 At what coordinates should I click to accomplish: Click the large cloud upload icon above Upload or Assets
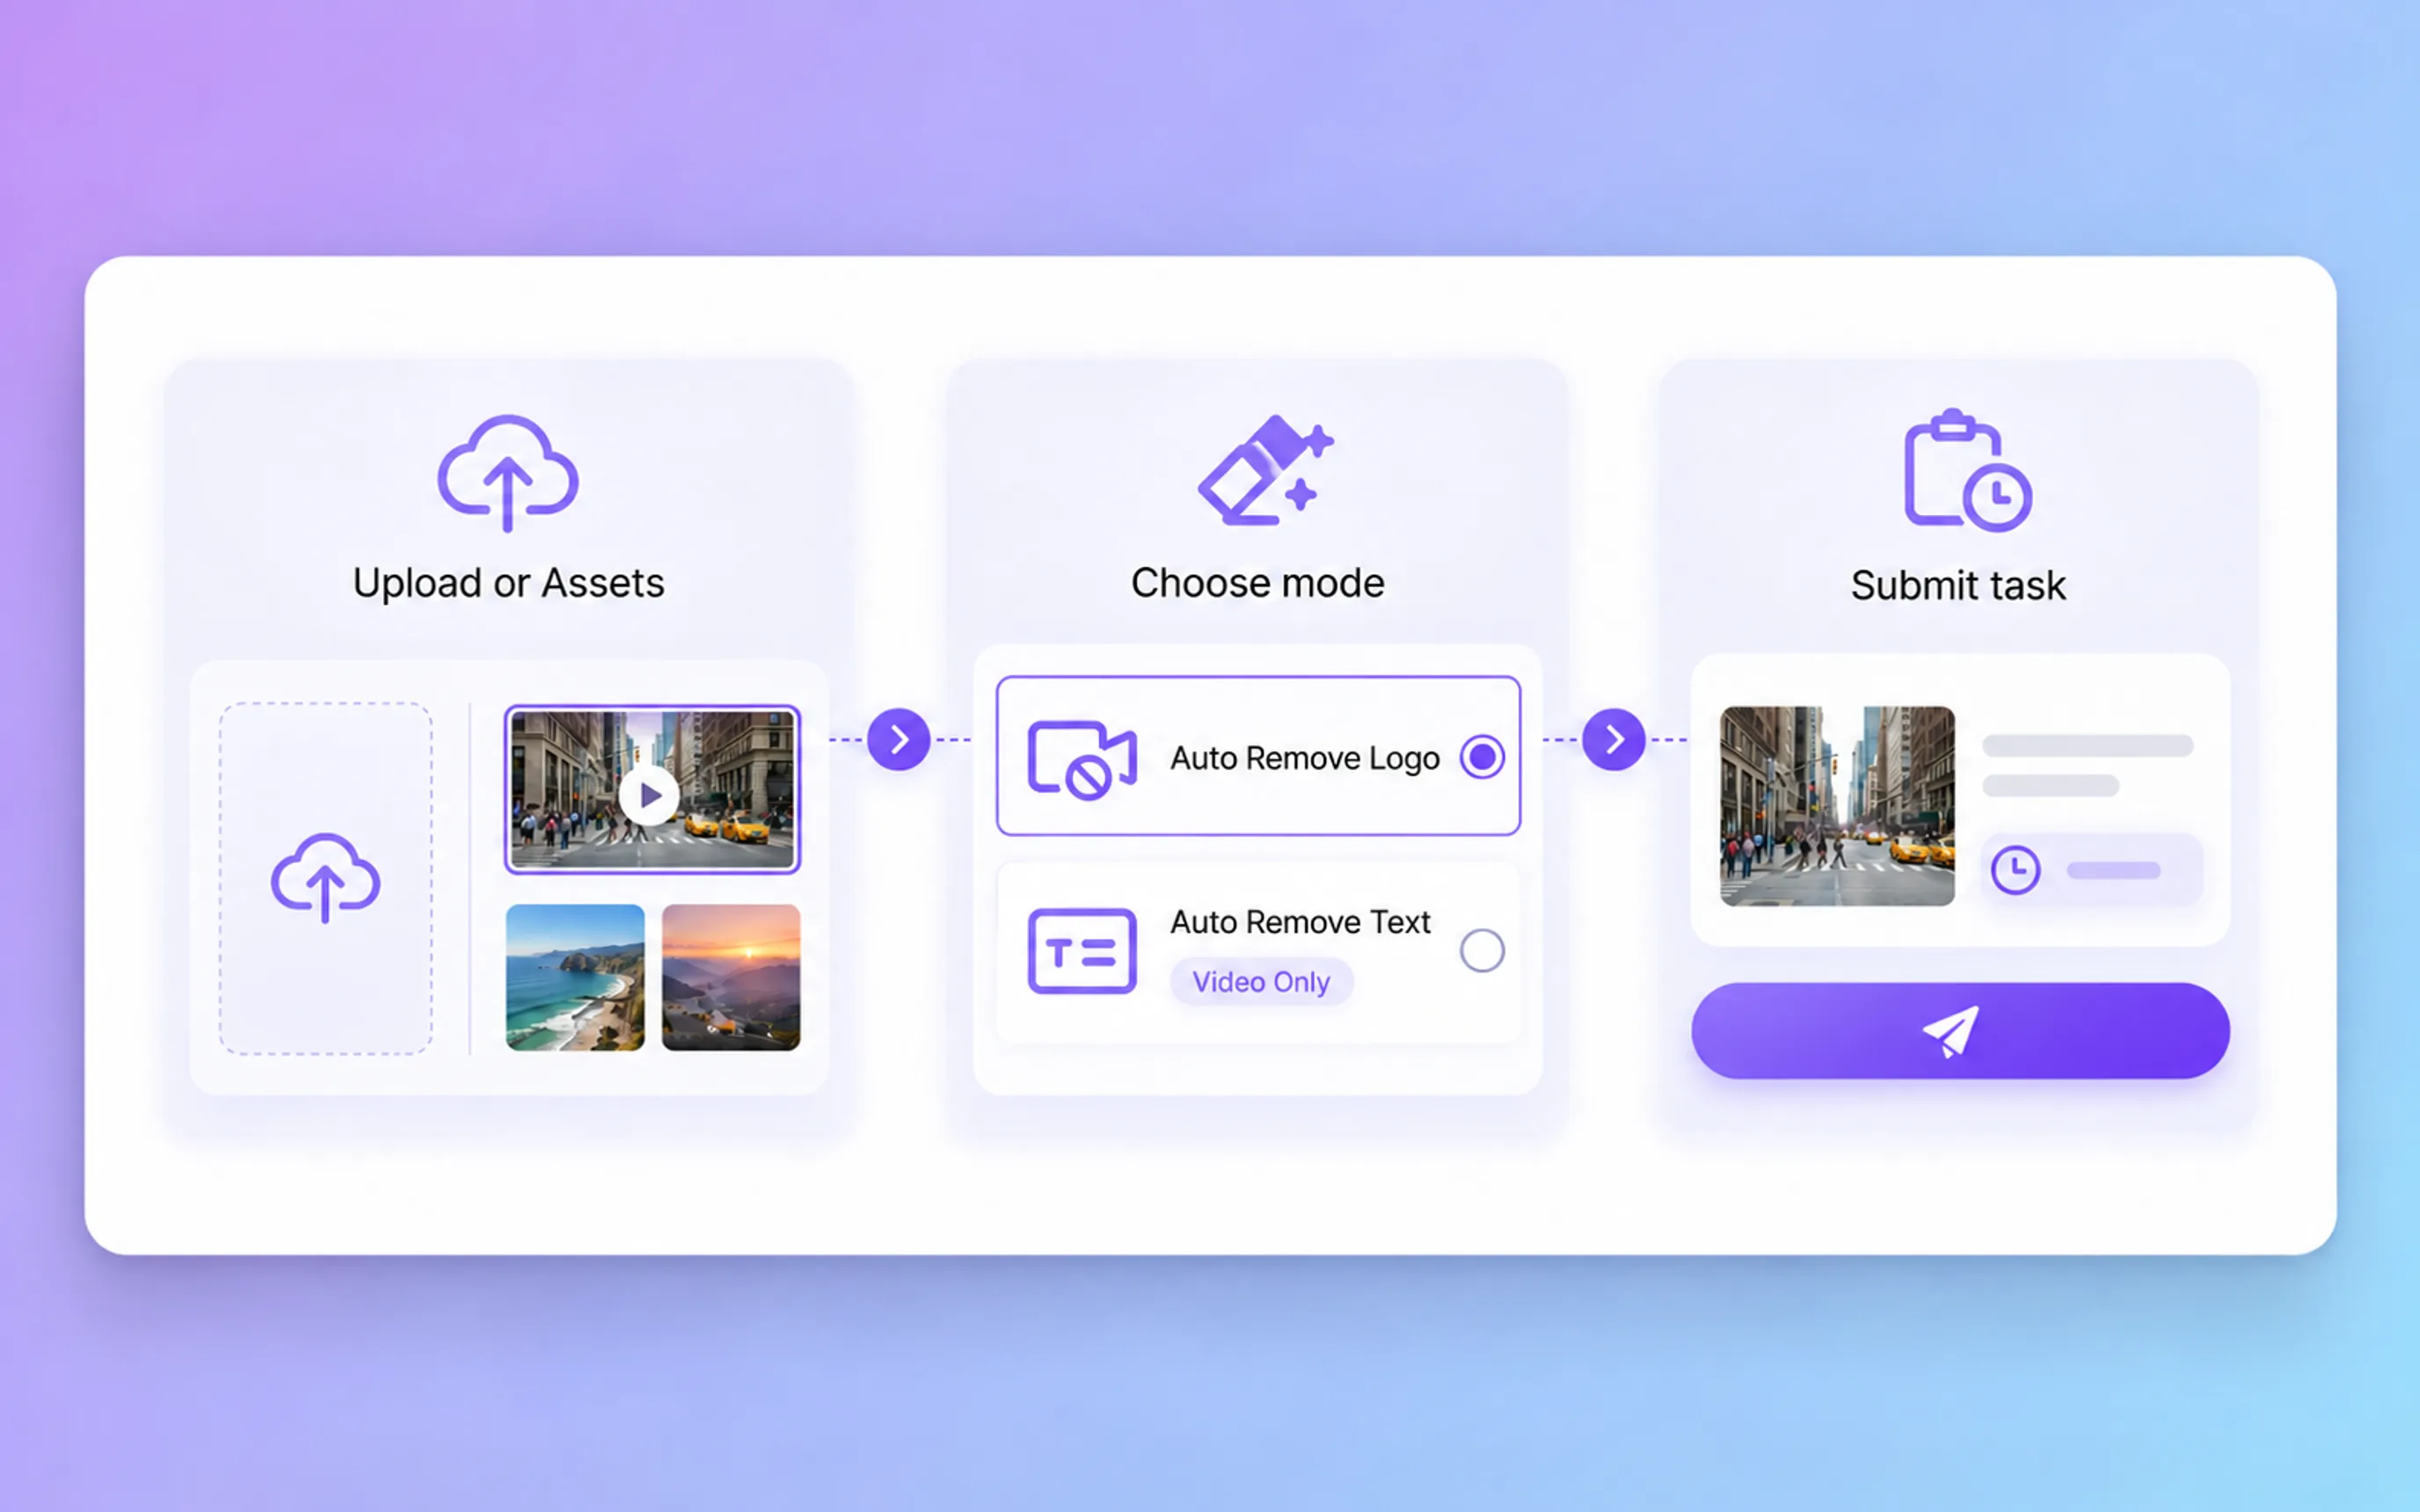pos(508,472)
